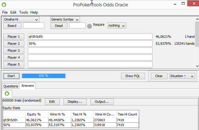This screenshot has height=130, width=199.
Task: Switch to the Questions tab
Action: coord(11,86)
